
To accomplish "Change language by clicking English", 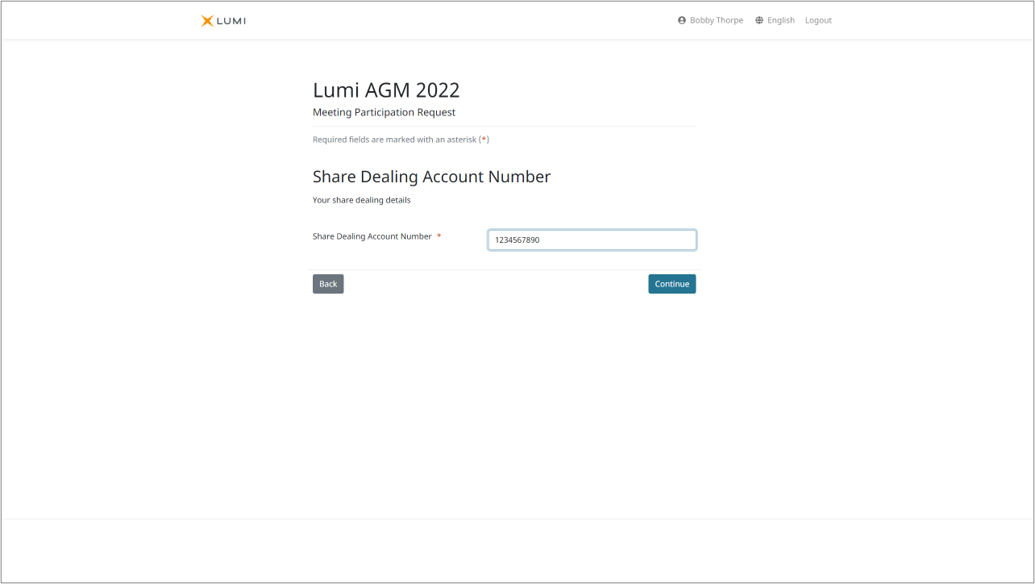I will point(779,19).
